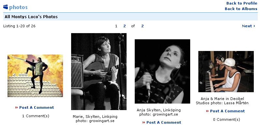Open the sword fighter on skulls thumbnail
The height and width of the screenshot is (125, 260).
point(35,76)
